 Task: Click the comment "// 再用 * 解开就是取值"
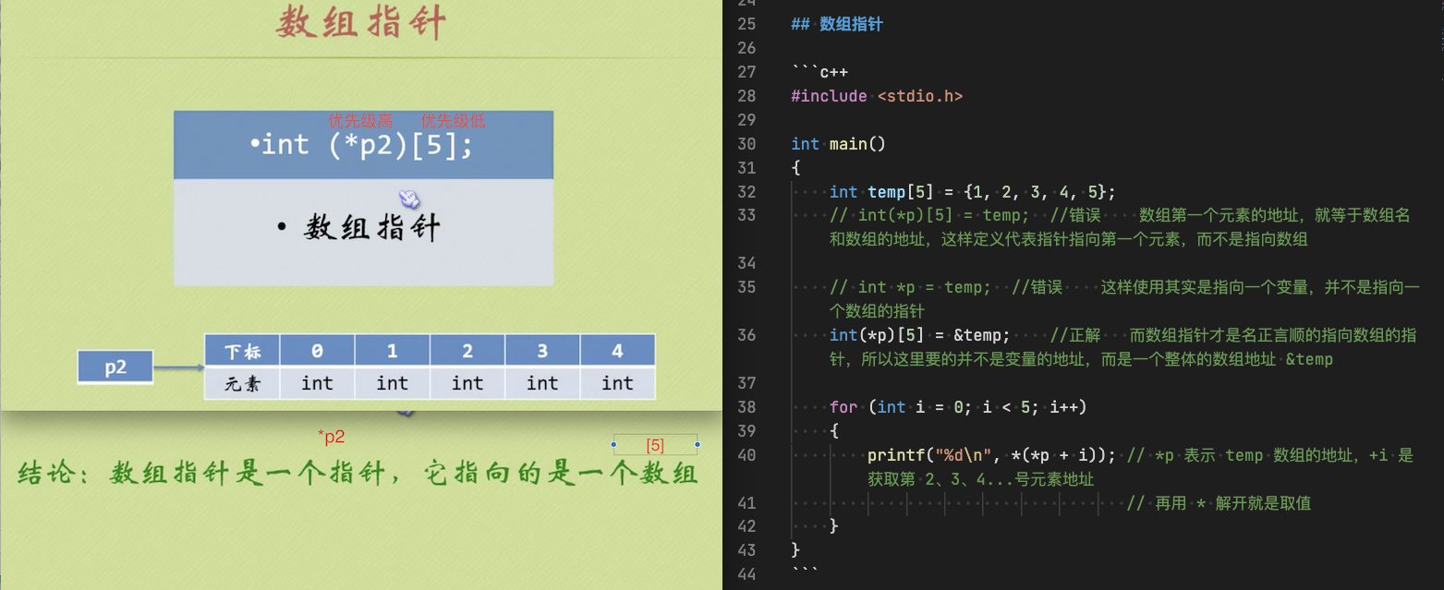(x=1220, y=503)
